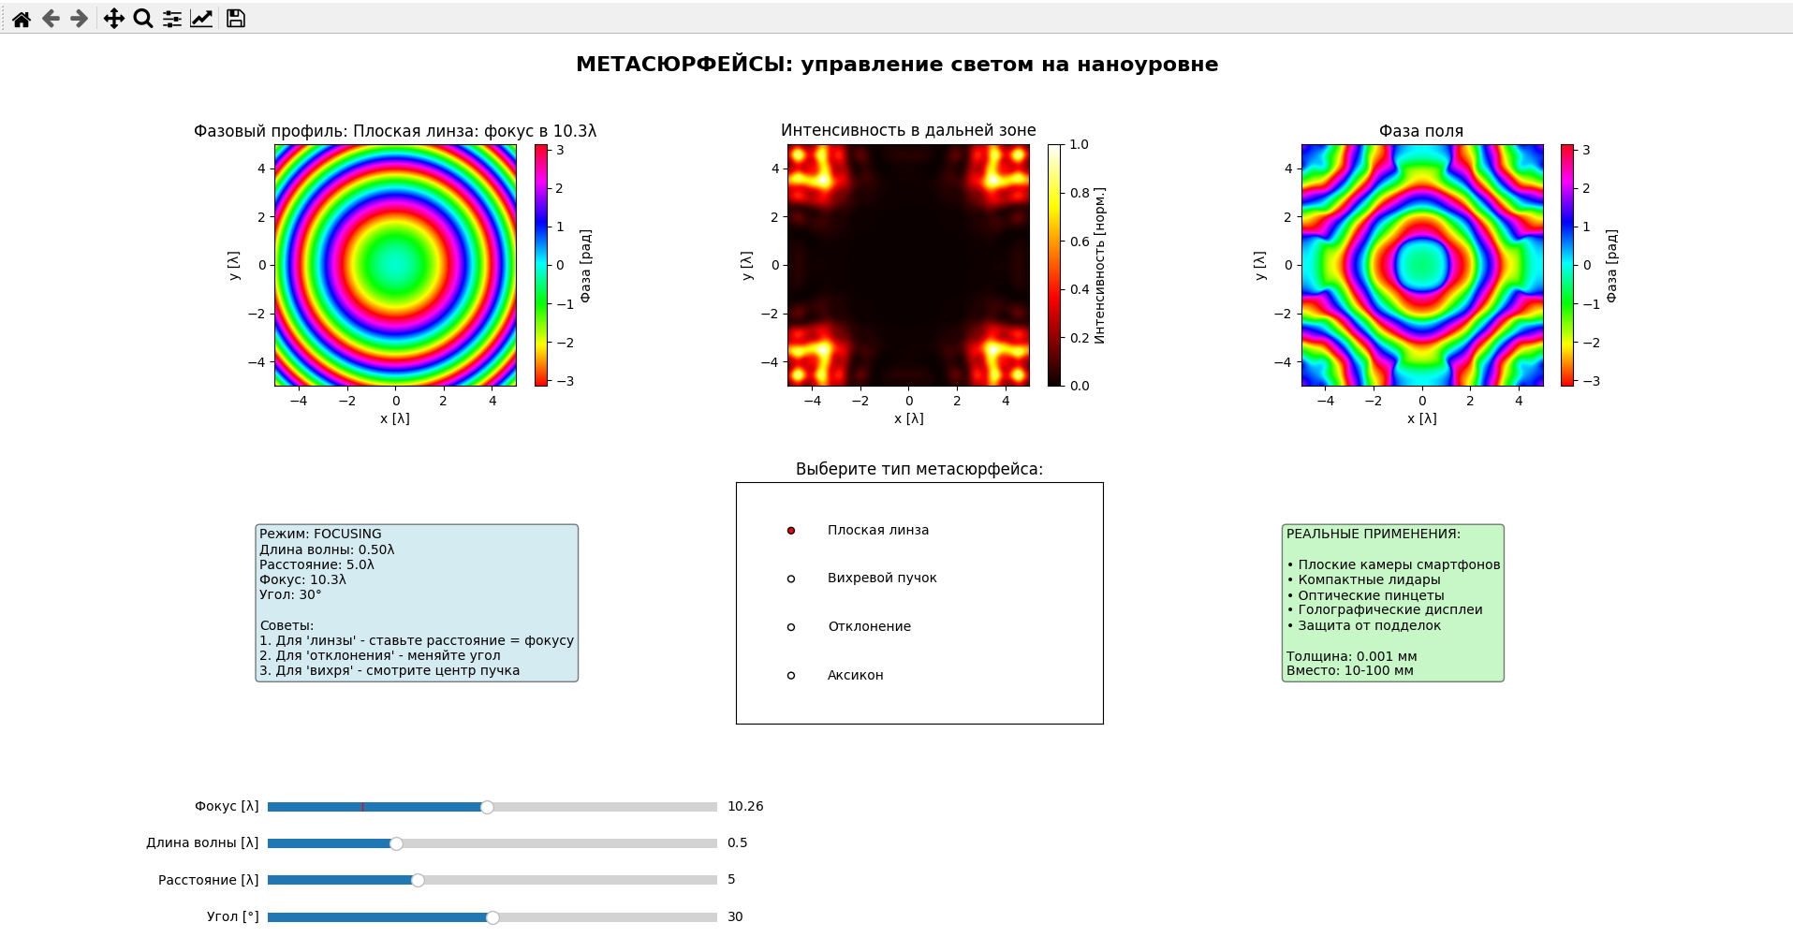Click the center of the Фазовый профиль plot

click(x=395, y=265)
